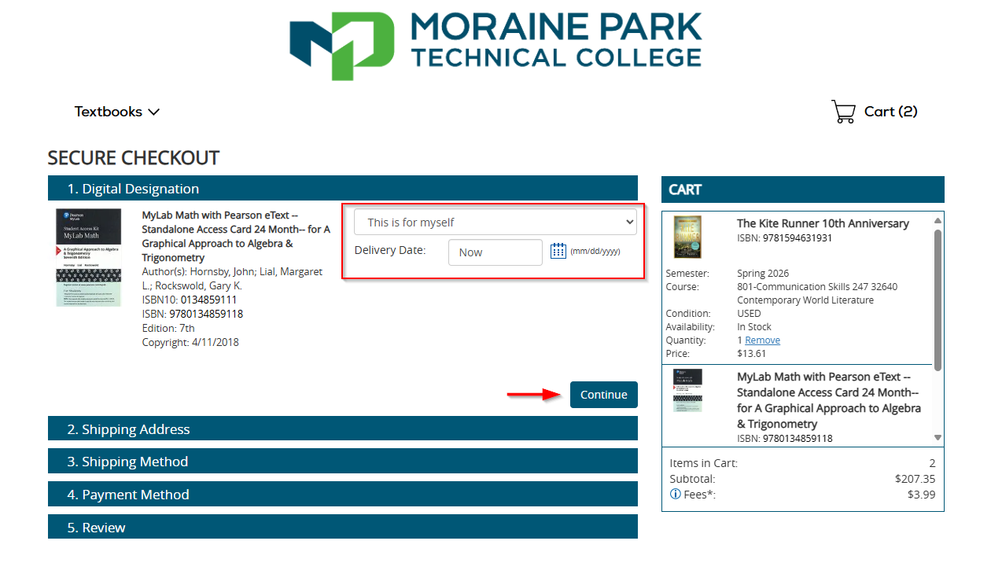Open the Review step

coord(342,528)
